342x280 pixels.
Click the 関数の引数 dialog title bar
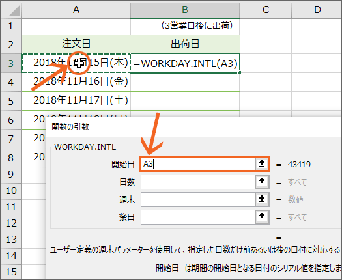pyautogui.click(x=194, y=127)
